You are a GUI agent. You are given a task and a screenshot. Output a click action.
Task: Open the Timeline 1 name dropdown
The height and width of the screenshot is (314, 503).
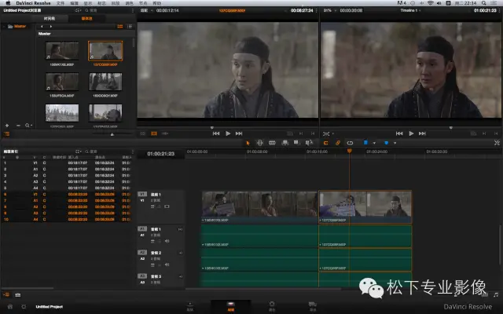tap(410, 10)
